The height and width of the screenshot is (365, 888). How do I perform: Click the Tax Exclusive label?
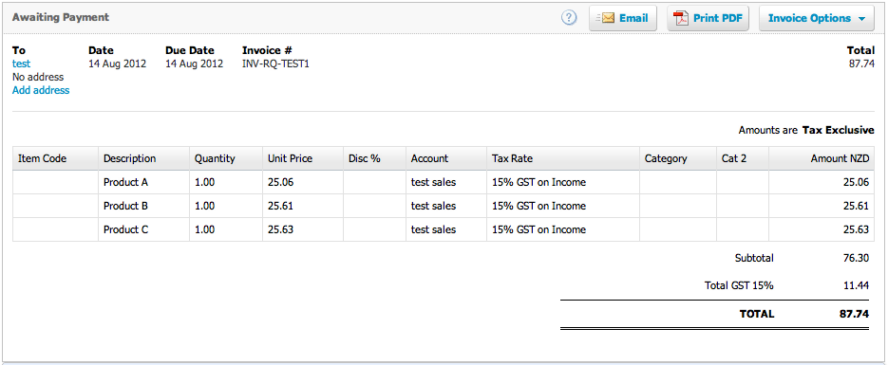(x=839, y=131)
